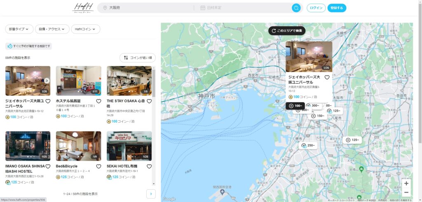Favorite SEKAI HOTEL布施 with its heart icon

149,166
